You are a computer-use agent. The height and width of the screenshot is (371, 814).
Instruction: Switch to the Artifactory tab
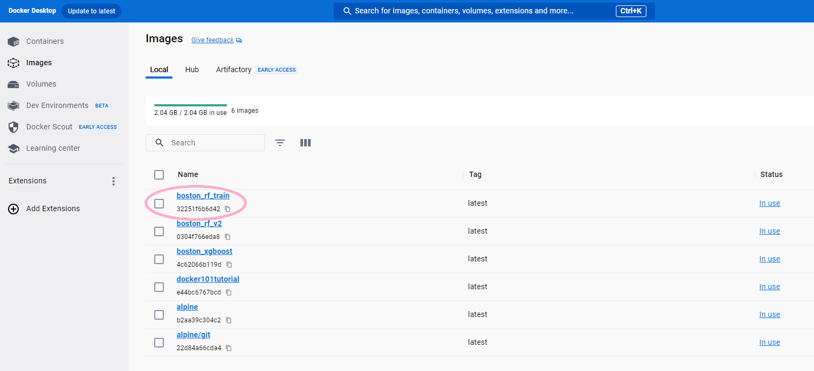(x=233, y=69)
